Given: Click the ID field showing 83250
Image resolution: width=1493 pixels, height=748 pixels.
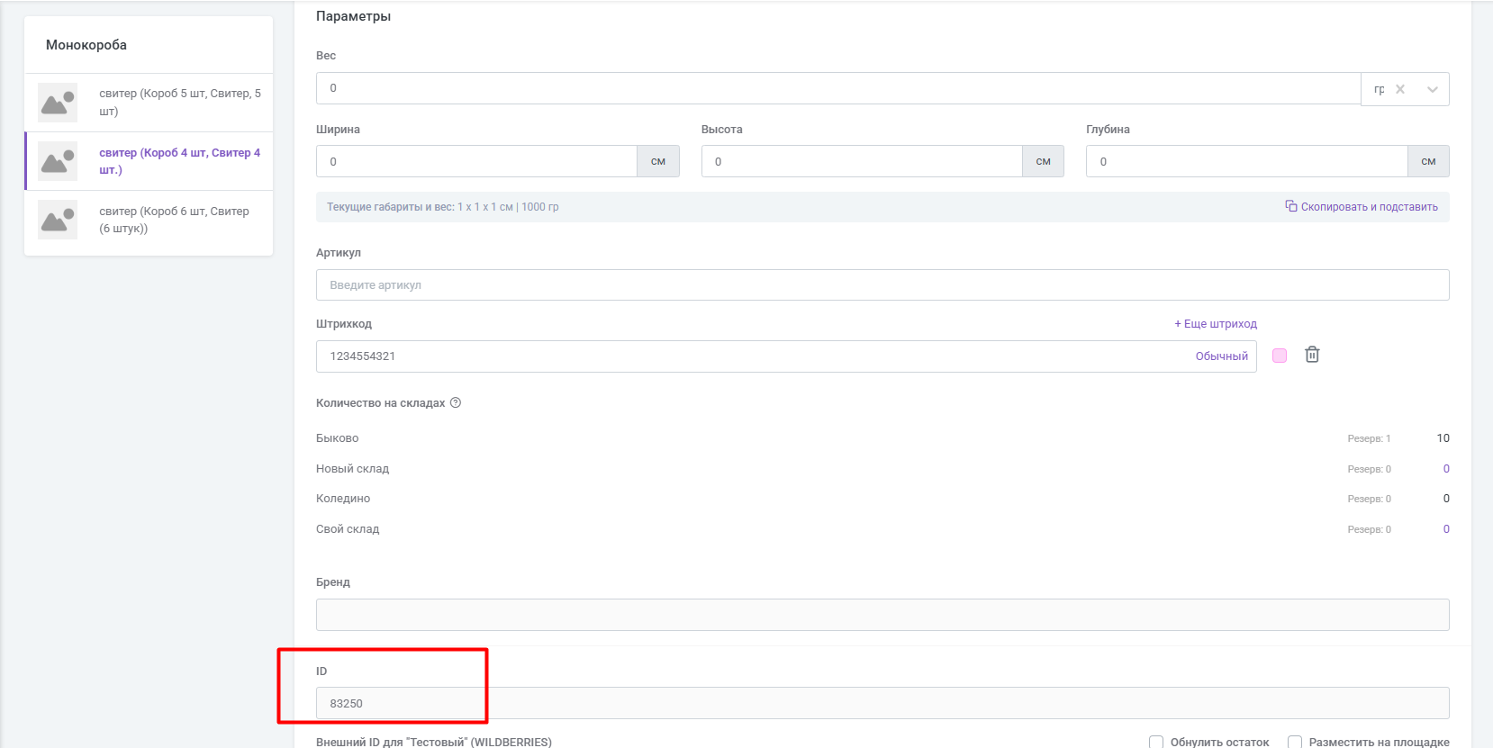Looking at the screenshot, I should click(882, 703).
